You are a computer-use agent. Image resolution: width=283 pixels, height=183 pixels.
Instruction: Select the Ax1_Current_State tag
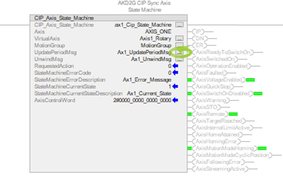coord(149,93)
